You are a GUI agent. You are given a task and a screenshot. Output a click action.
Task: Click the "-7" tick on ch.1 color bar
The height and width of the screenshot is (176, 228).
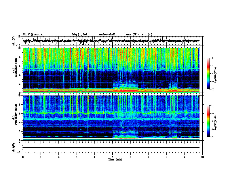(x=212, y=89)
